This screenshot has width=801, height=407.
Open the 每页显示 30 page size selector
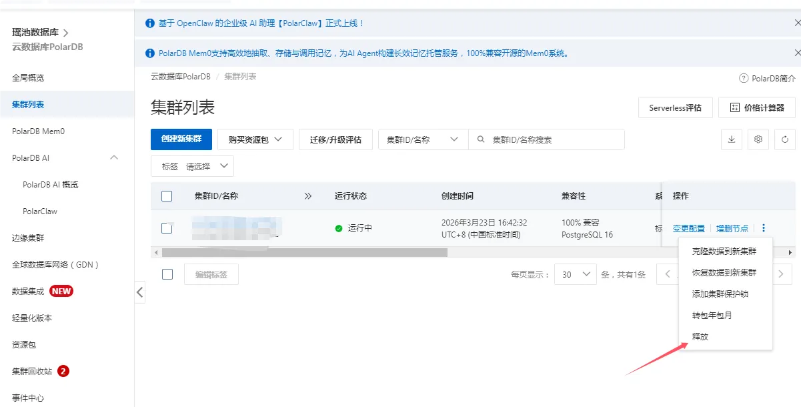(575, 274)
